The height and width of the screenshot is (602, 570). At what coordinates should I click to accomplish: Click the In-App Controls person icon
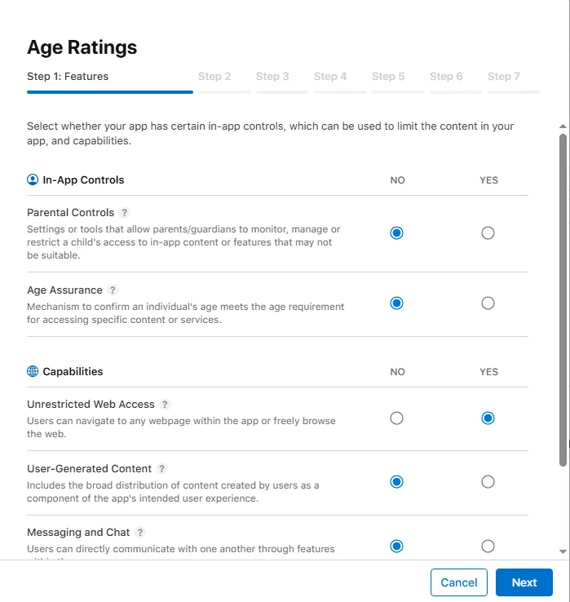33,179
